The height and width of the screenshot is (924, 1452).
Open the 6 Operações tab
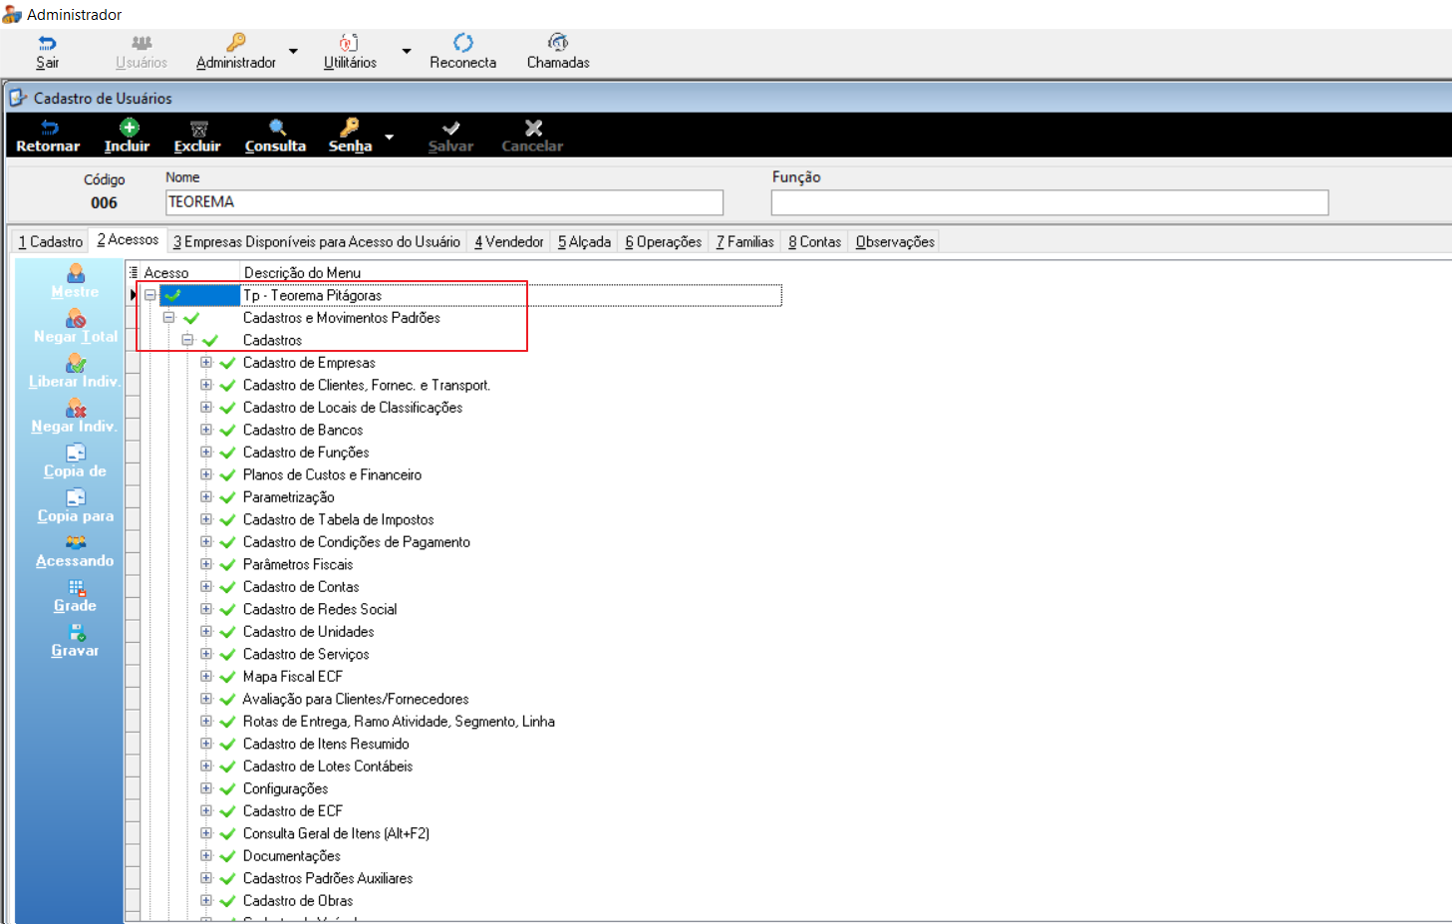[664, 242]
